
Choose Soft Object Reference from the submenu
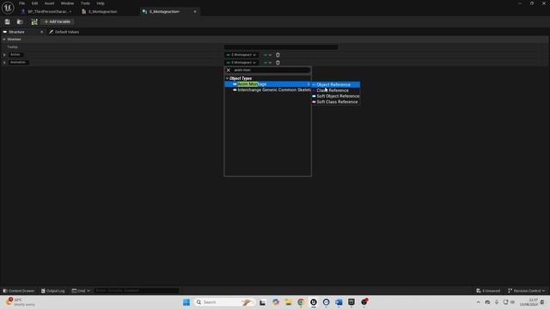point(336,96)
